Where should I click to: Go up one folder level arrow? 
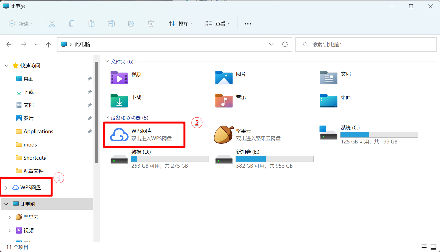point(49,45)
